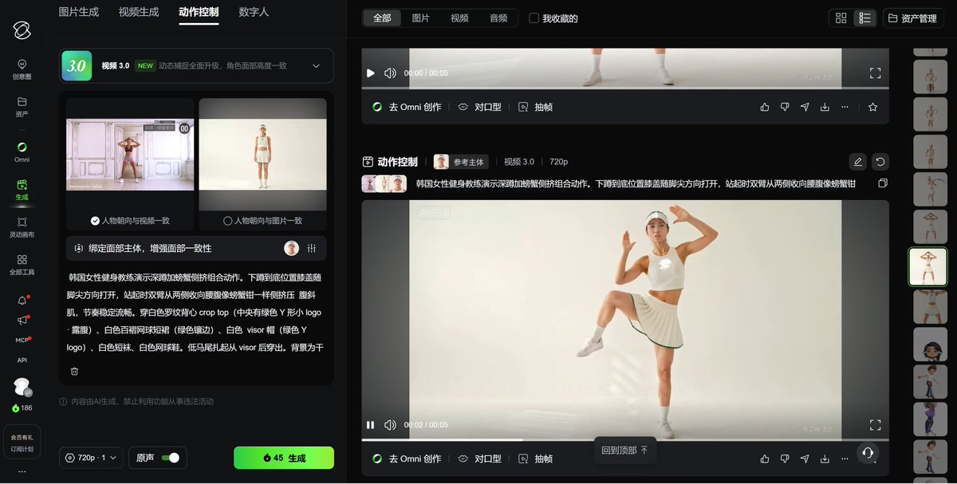Mute the top video volume
Viewport: 957px width, 484px height.
pos(390,73)
